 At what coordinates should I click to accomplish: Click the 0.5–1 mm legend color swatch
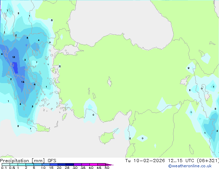[14, 165]
